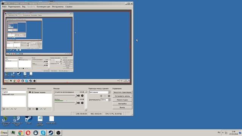Click the CPU usage in status bar
242x136 pixels.
pyautogui.click(x=113, y=114)
